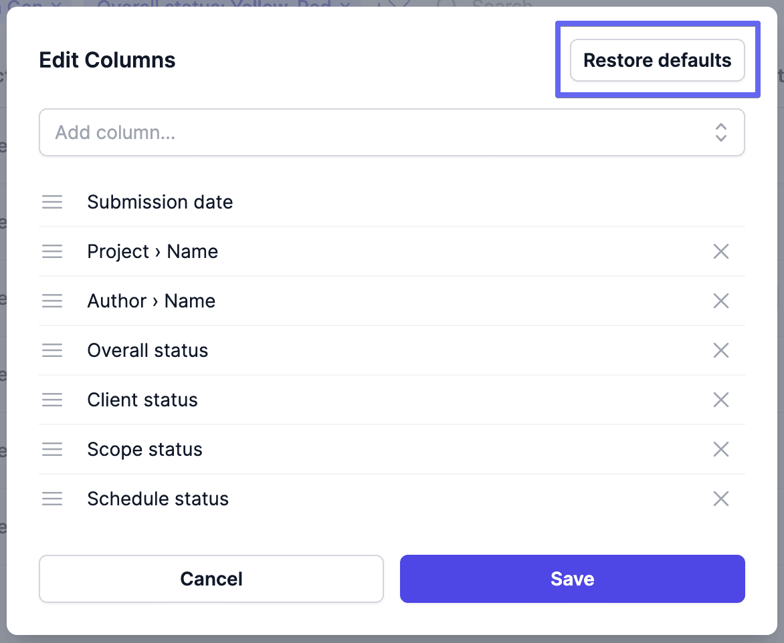This screenshot has width=784, height=643.
Task: Click the reorder handle for Project › Name
Action: click(52, 251)
